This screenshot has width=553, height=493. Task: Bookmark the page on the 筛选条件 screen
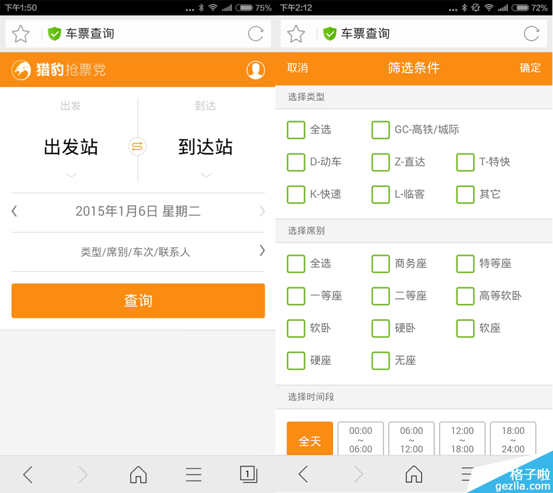point(296,34)
